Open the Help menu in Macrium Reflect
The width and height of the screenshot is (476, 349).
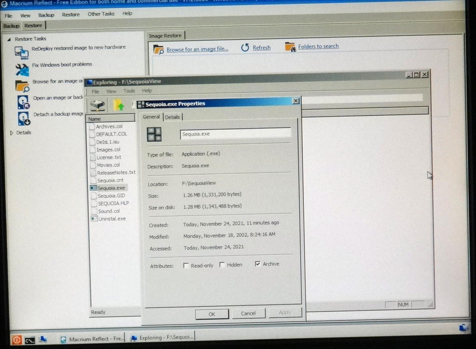pyautogui.click(x=127, y=14)
